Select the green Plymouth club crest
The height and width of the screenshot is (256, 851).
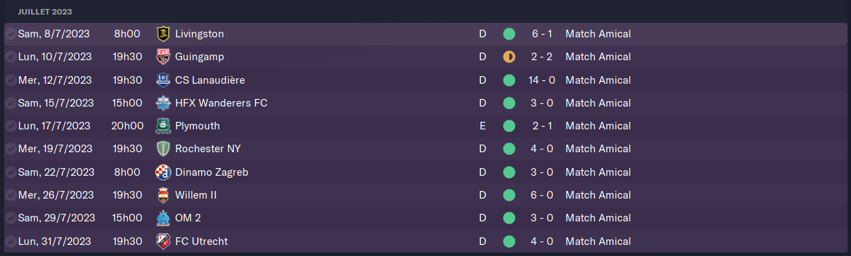tap(163, 126)
